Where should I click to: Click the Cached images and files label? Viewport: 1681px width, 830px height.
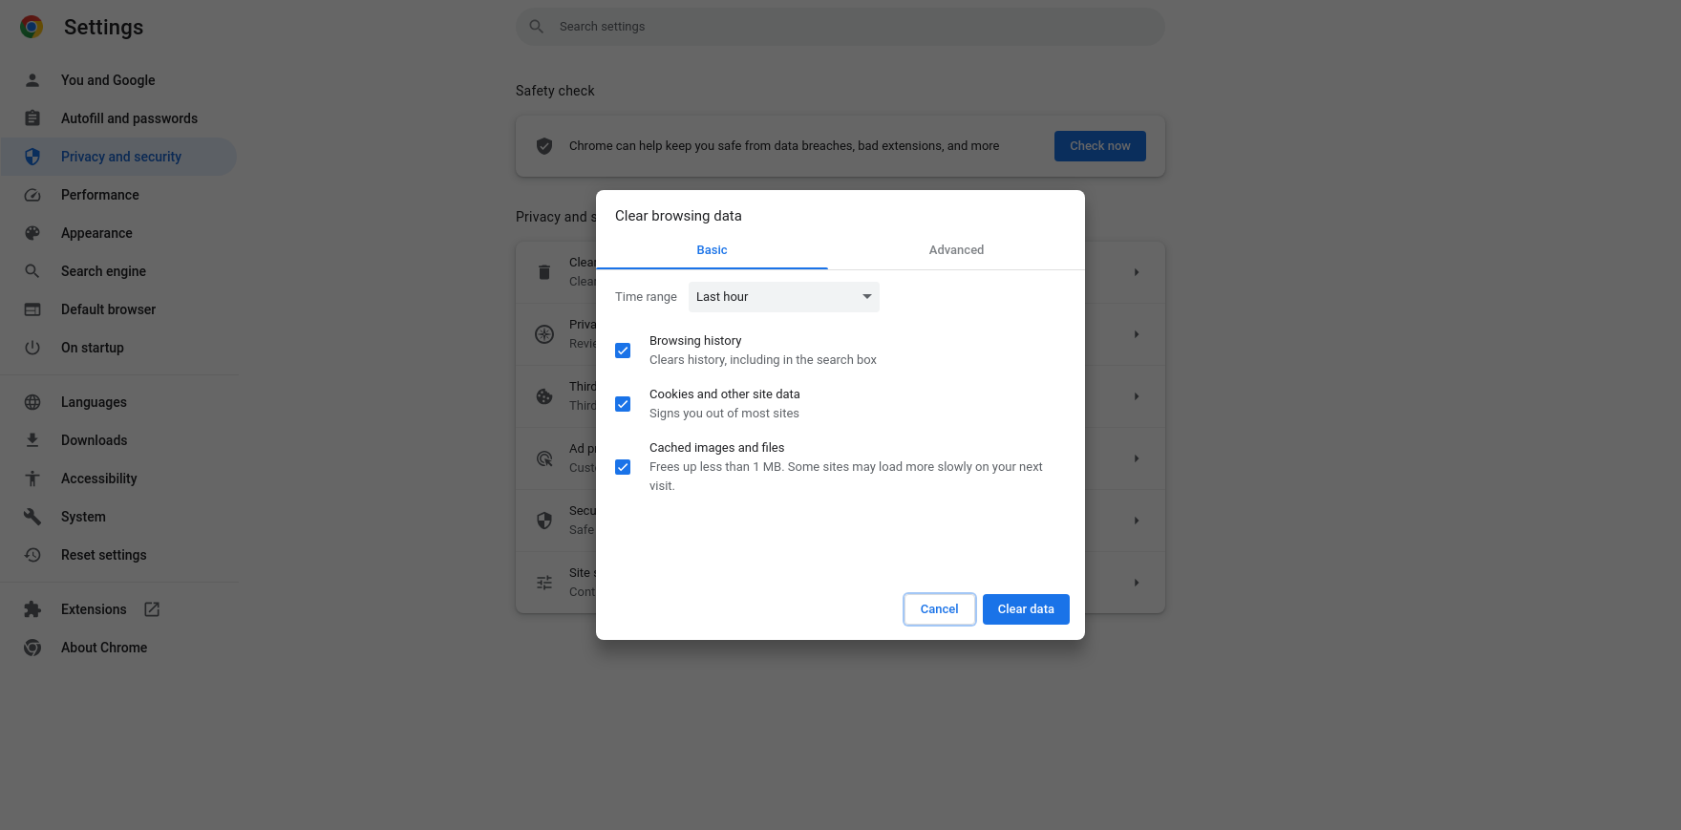(717, 448)
